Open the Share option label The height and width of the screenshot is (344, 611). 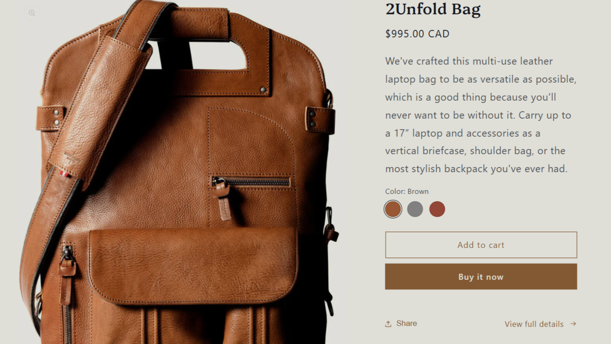[407, 323]
